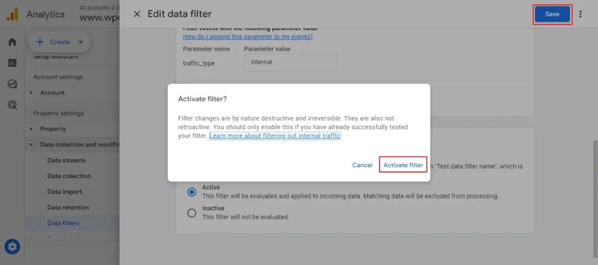Select the Active filter state radio button
Viewport: 598px width, 265px height.
[x=192, y=192]
